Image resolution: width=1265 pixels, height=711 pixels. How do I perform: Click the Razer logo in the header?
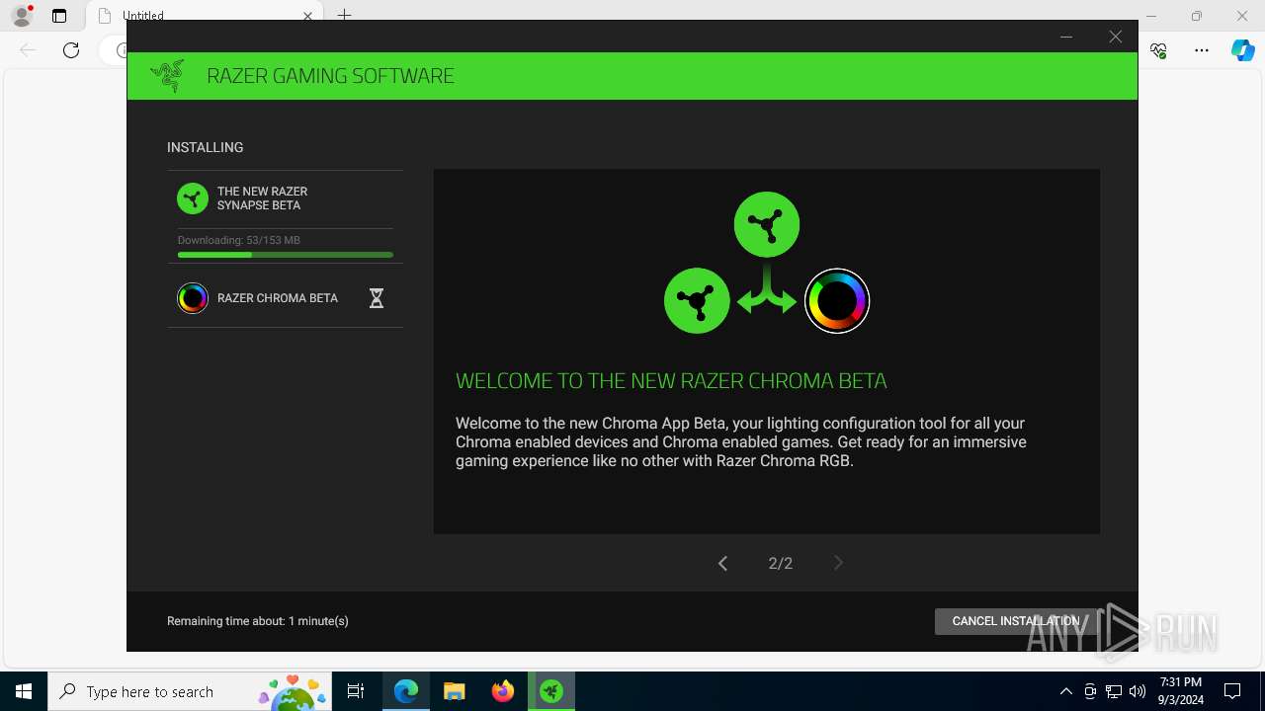point(167,76)
